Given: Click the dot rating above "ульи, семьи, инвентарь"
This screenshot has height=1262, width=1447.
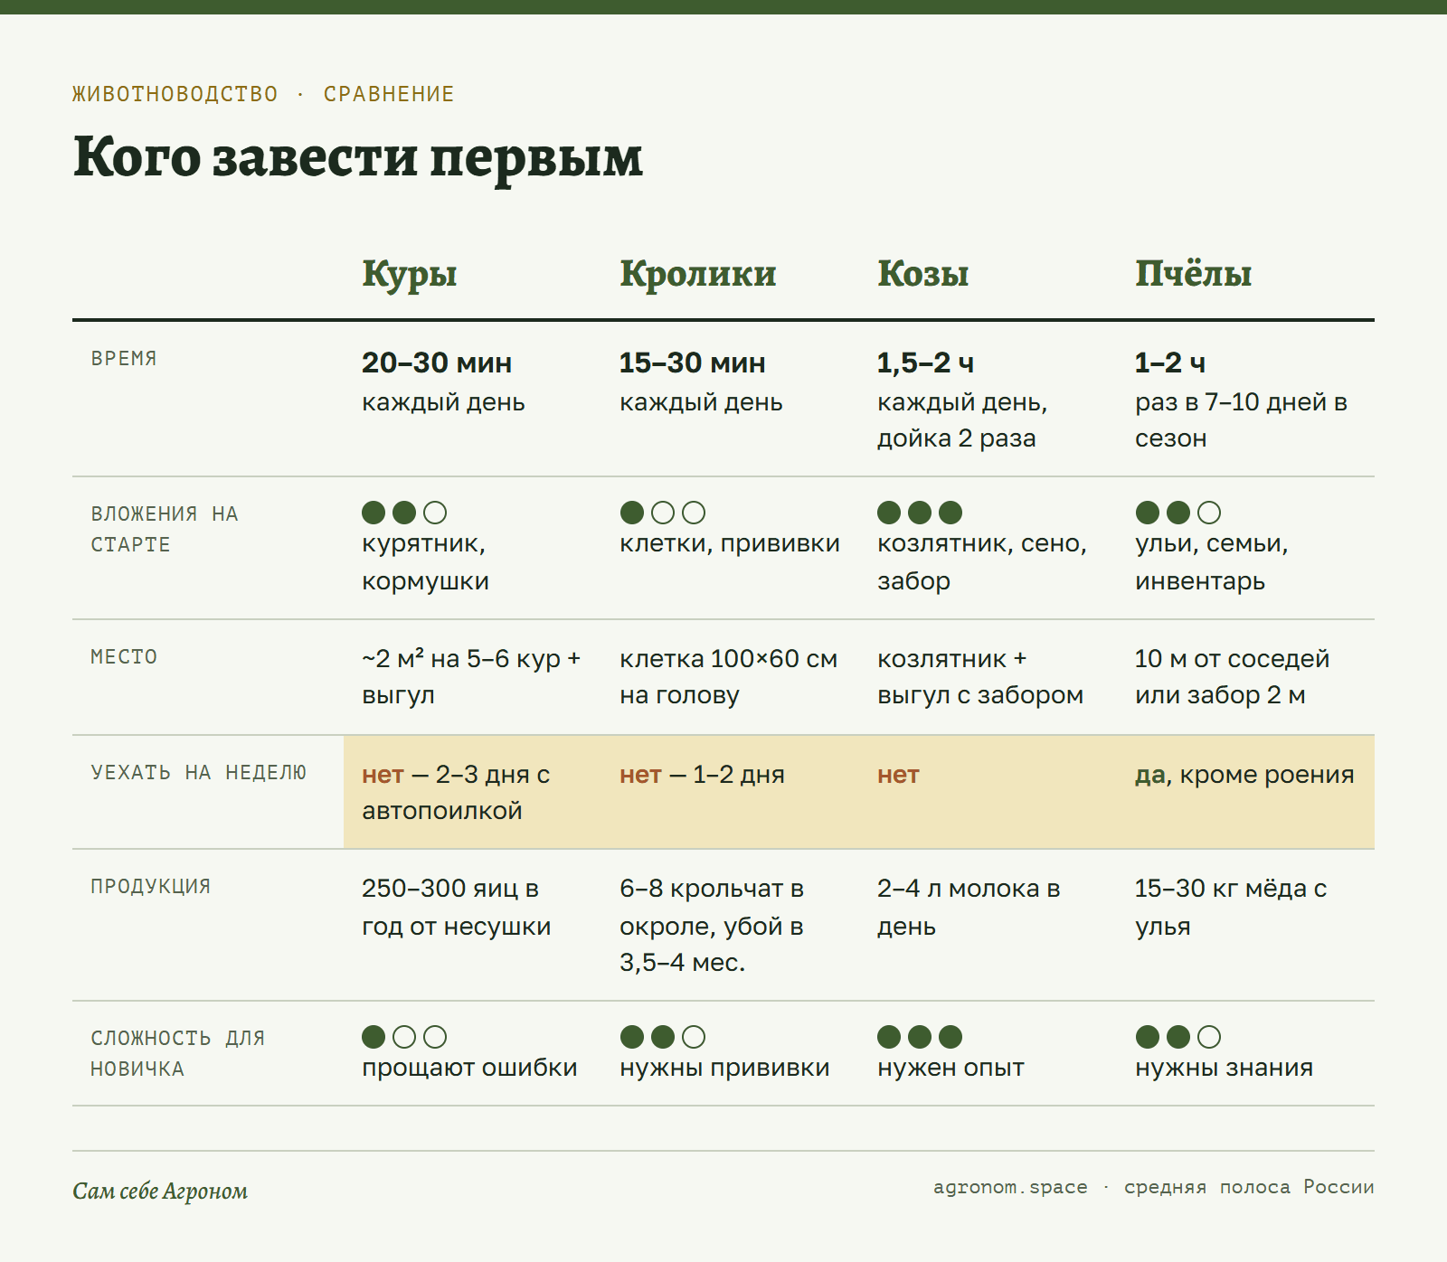Looking at the screenshot, I should pyautogui.click(x=1178, y=513).
